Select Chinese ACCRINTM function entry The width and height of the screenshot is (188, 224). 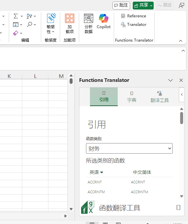(140, 192)
